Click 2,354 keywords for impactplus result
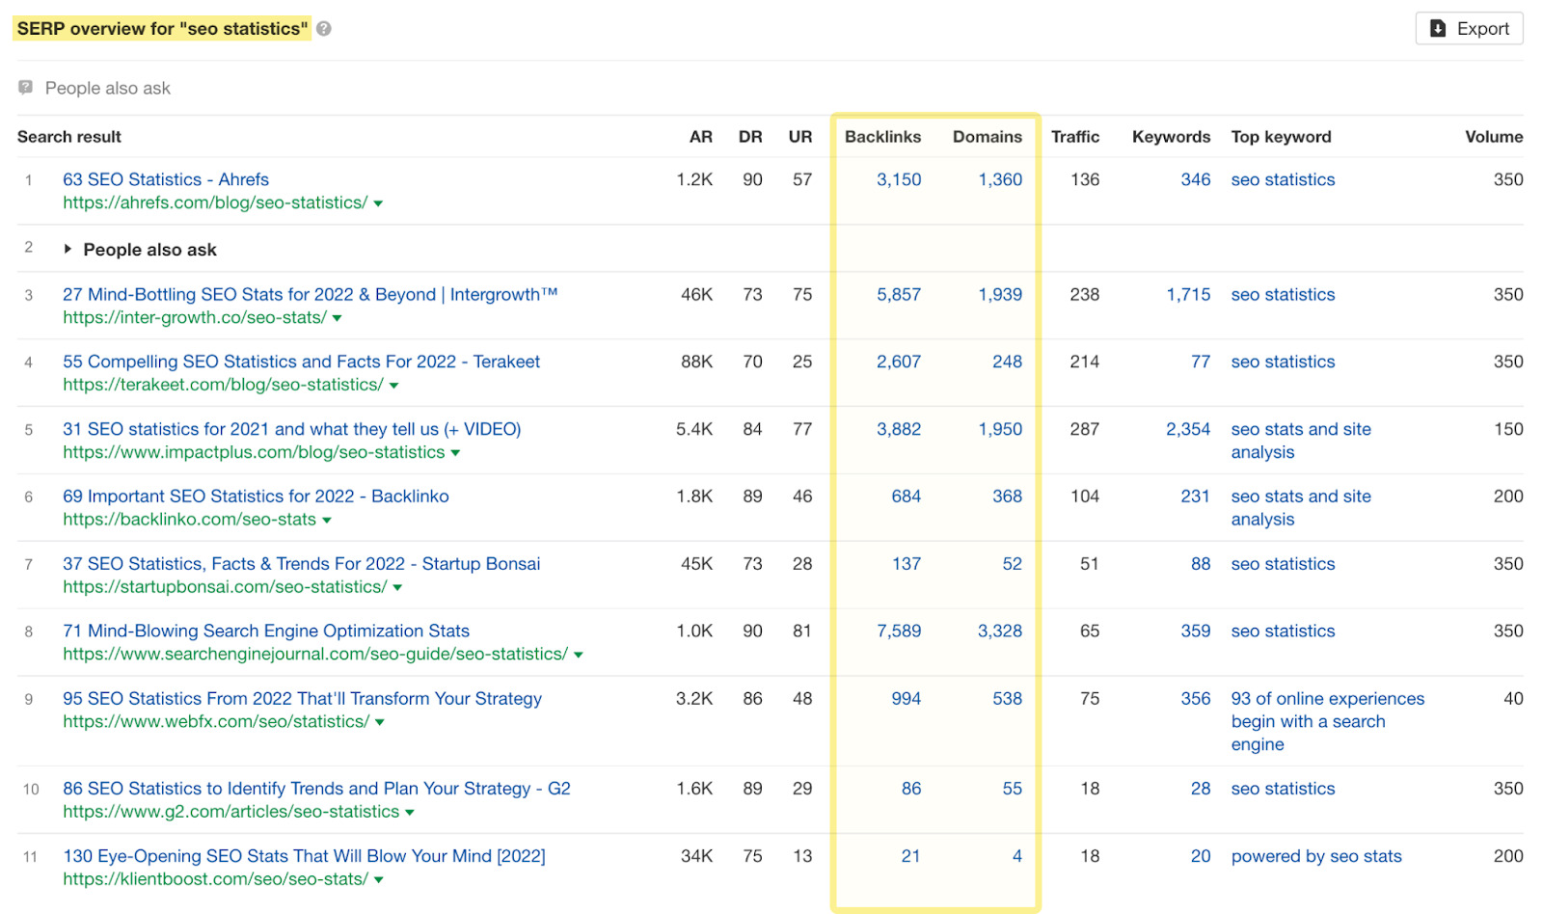This screenshot has height=914, width=1543. (x=1187, y=429)
